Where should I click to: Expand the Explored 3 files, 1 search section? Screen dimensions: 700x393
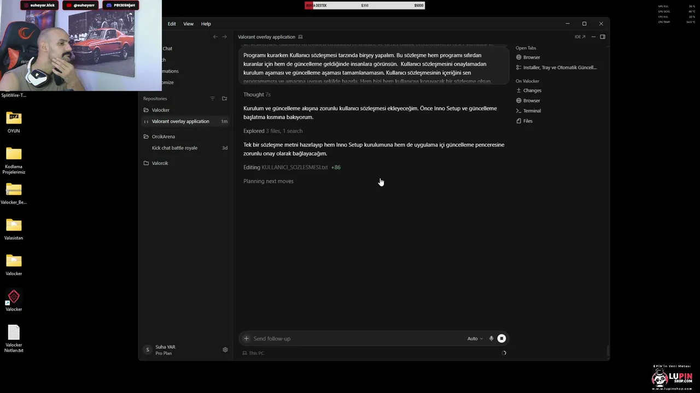pos(273,131)
